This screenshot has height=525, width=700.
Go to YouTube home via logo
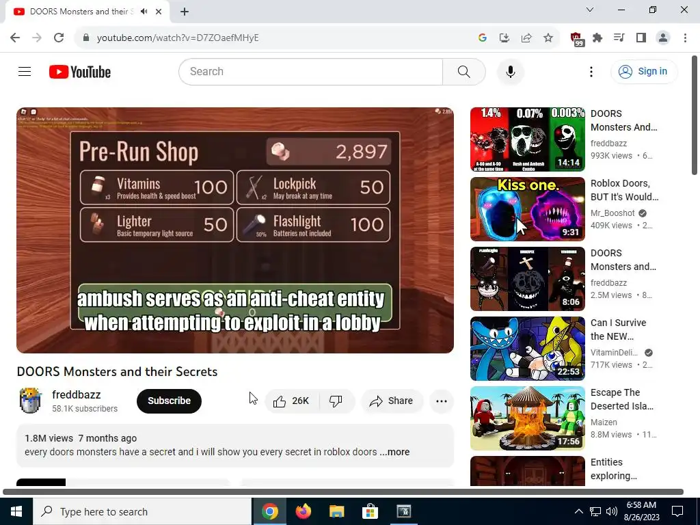click(x=80, y=71)
